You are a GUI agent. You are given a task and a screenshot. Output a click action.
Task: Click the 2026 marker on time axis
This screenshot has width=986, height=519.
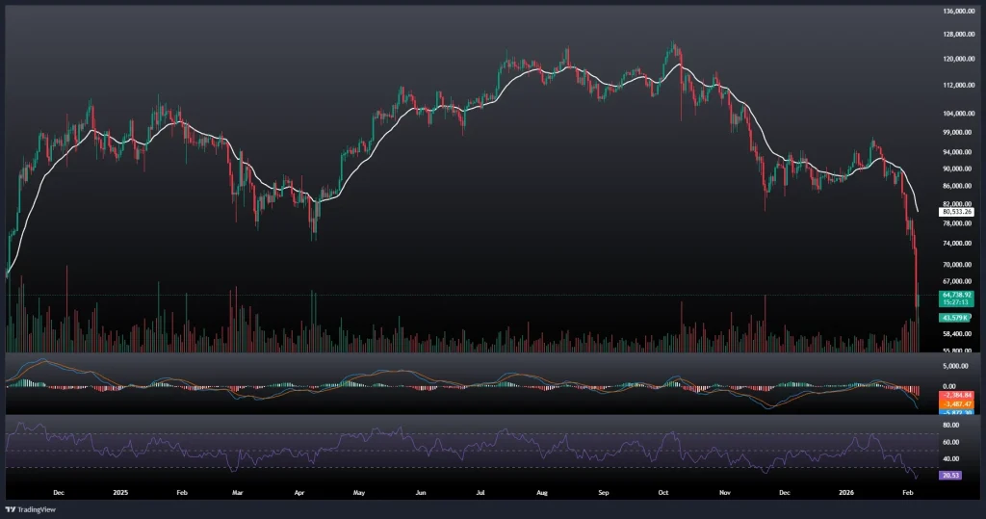(843, 490)
